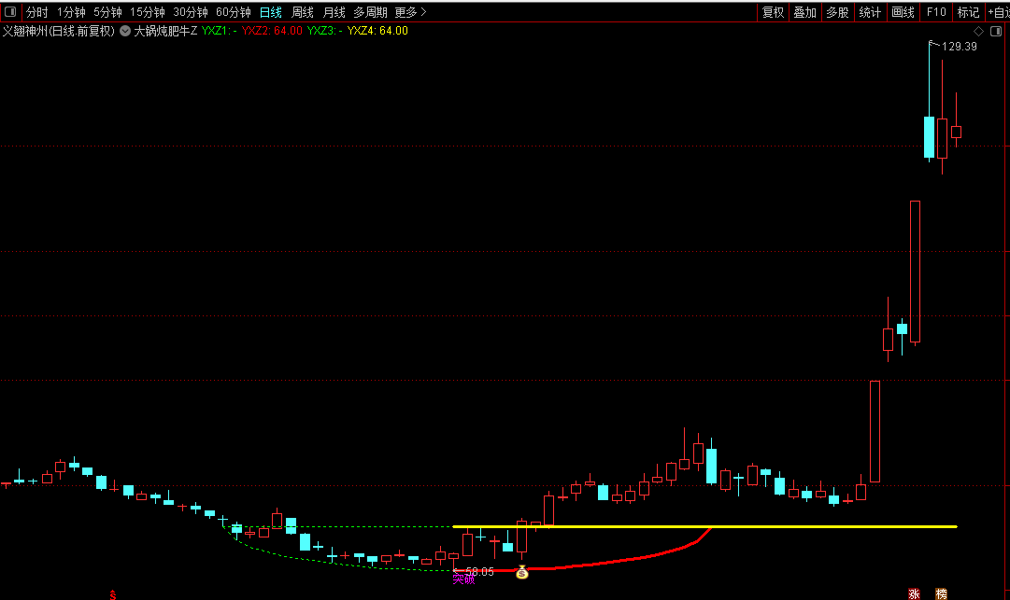Switch to 周线 weekly chart
Viewport: 1010px width, 600px height.
(x=303, y=12)
